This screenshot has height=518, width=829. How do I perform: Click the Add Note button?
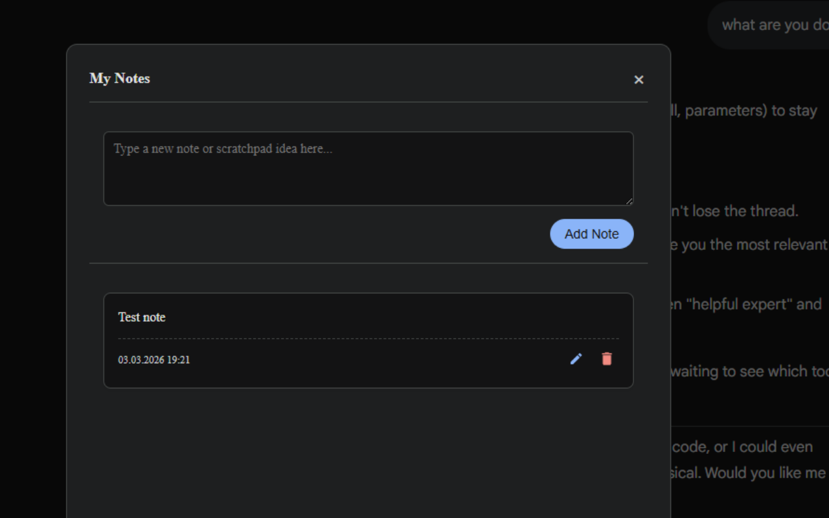pyautogui.click(x=592, y=234)
